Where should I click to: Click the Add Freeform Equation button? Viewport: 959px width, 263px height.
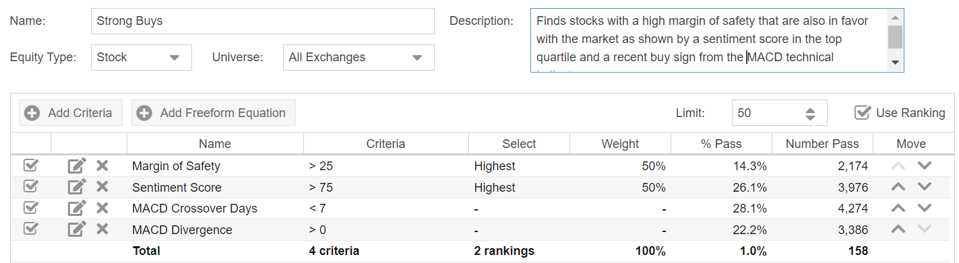pyautogui.click(x=214, y=113)
